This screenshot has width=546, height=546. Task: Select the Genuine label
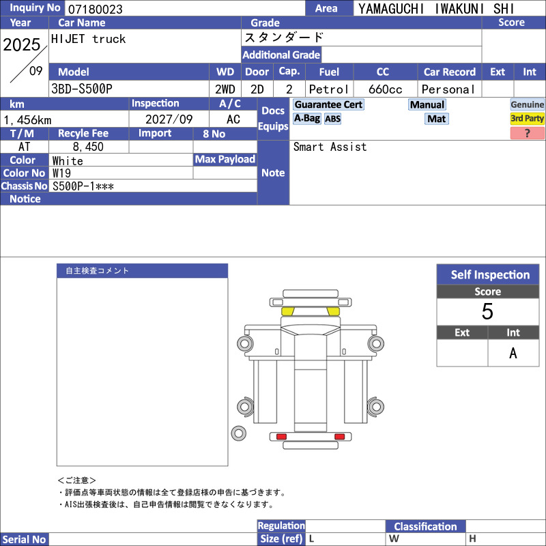[x=527, y=104]
